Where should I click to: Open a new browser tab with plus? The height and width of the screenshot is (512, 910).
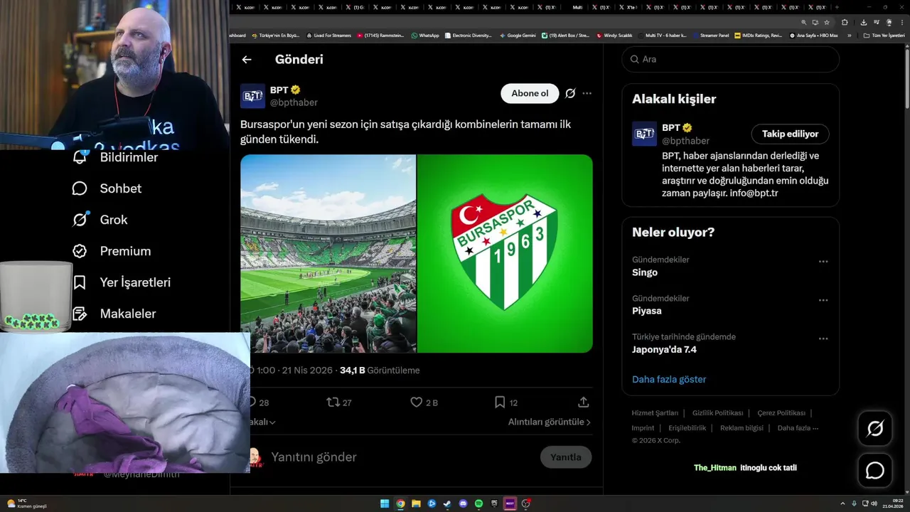pos(837,7)
